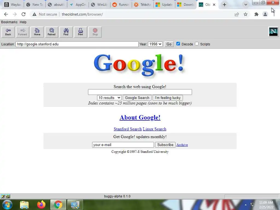The height and width of the screenshot is (210, 280).
Task: Click the your e-mail input field
Action: click(x=123, y=145)
